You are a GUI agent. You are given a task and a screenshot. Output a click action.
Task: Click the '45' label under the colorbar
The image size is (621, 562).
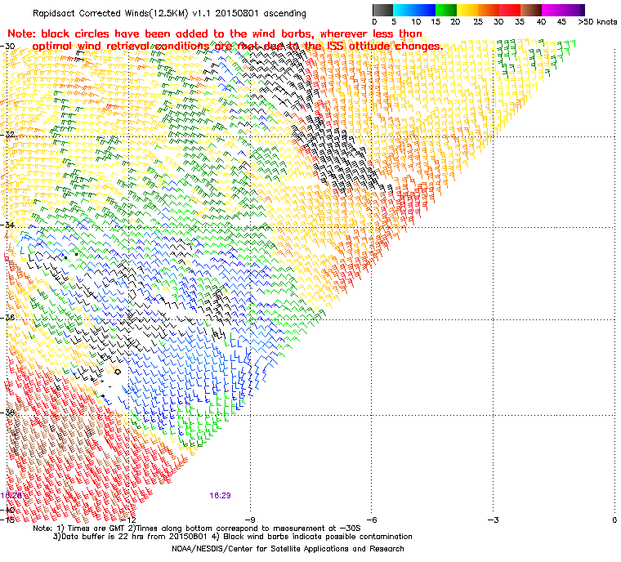tap(561, 22)
